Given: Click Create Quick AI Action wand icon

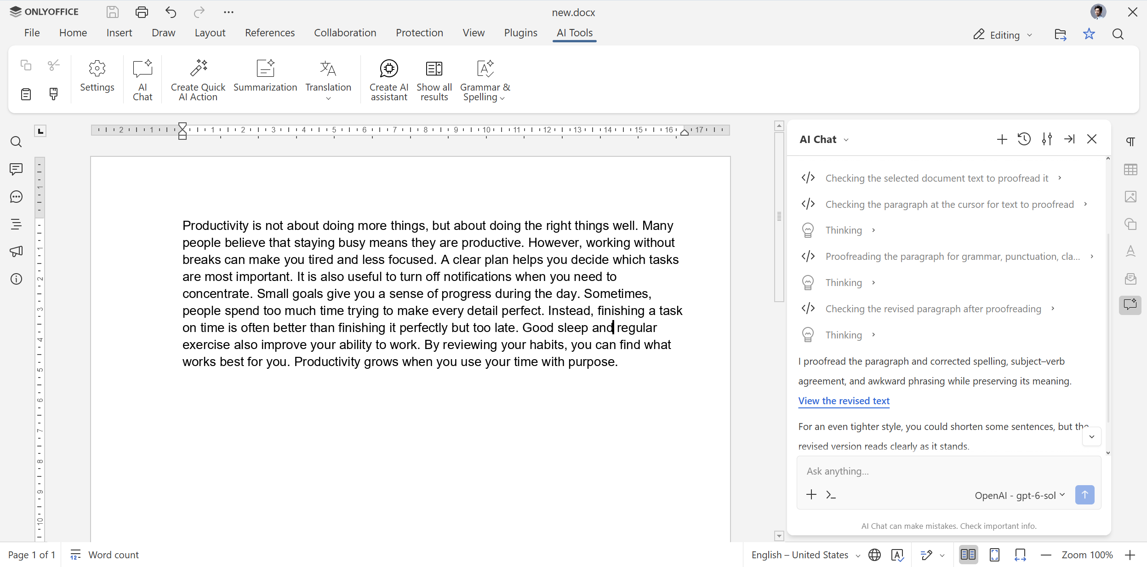Looking at the screenshot, I should tap(198, 68).
